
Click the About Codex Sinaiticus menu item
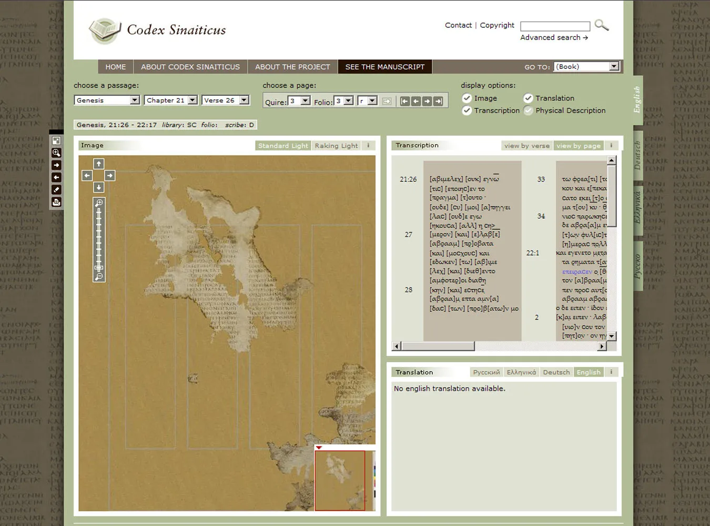coord(190,67)
